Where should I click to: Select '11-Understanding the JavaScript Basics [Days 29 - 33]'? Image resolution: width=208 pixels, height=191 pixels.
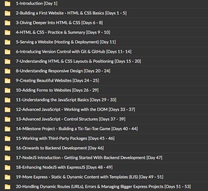pyautogui.click(x=66, y=100)
